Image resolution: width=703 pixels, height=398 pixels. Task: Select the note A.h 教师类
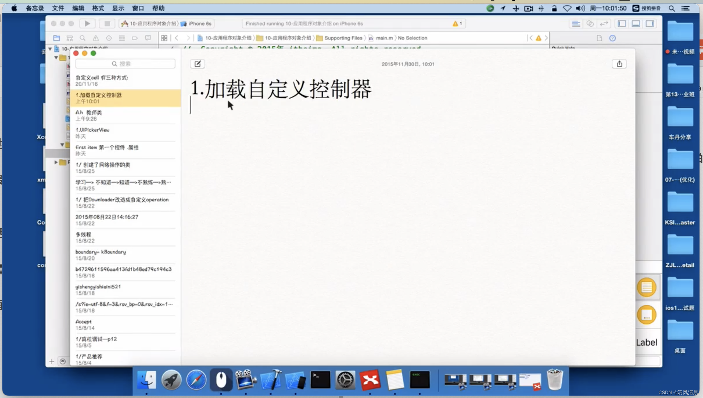coord(125,115)
